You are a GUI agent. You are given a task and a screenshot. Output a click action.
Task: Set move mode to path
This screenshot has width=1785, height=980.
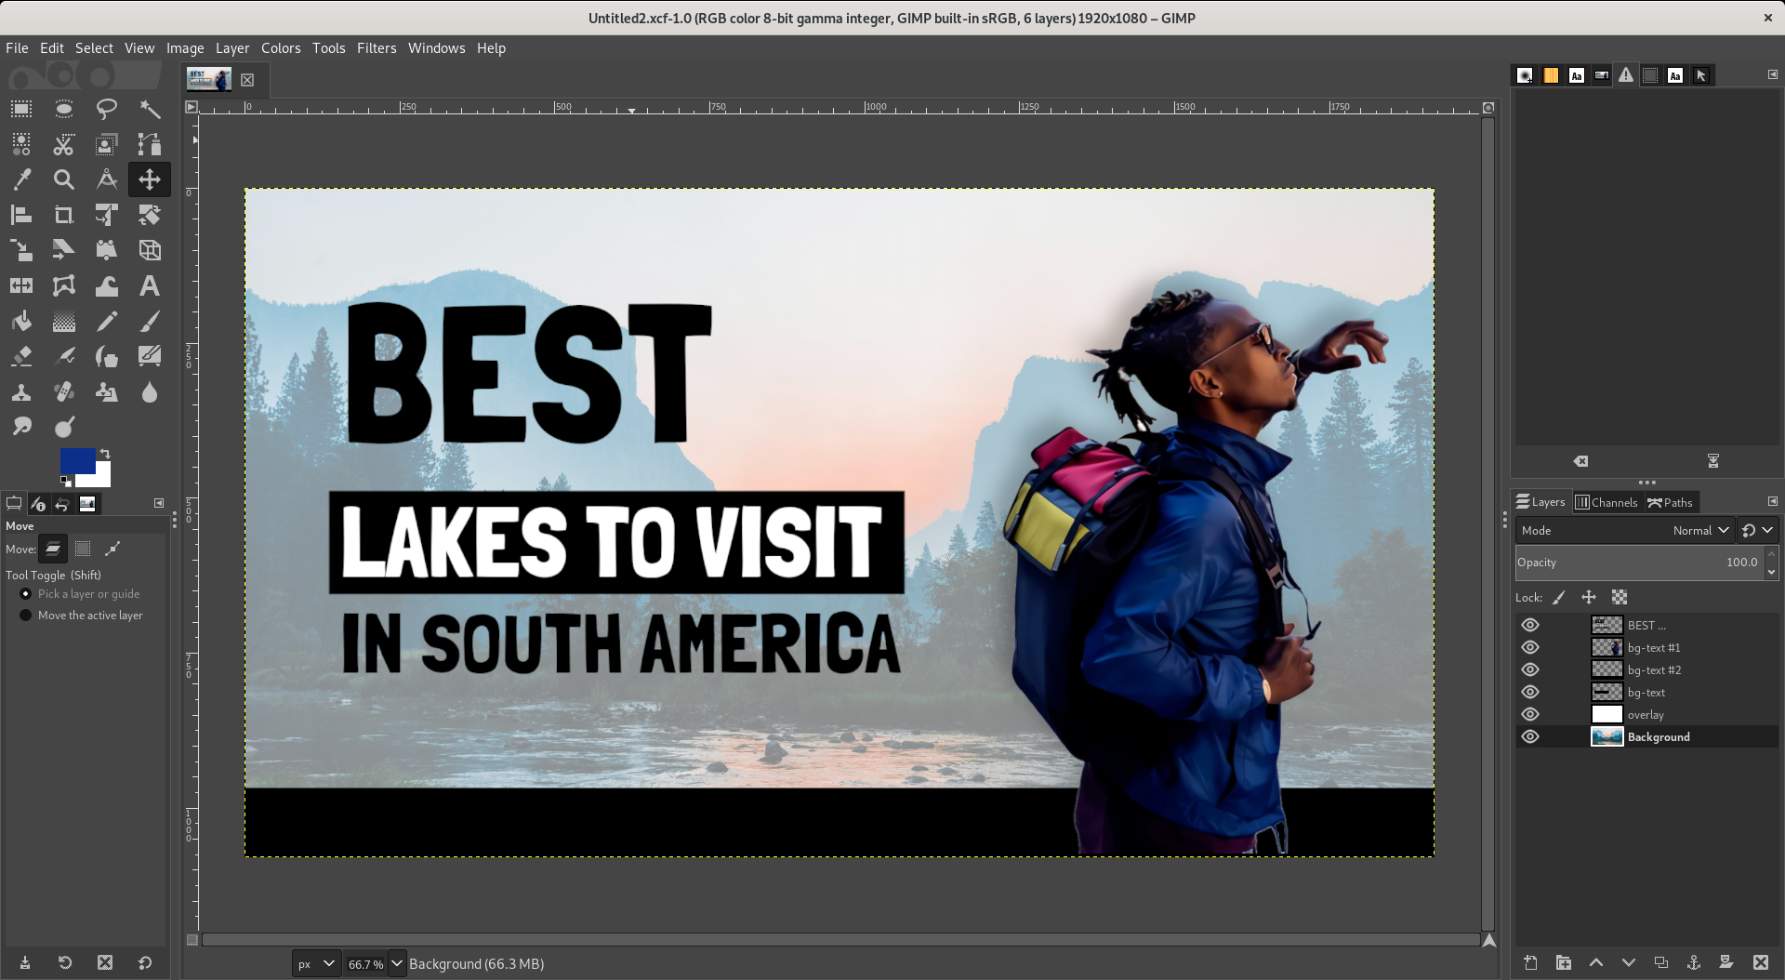tap(112, 549)
